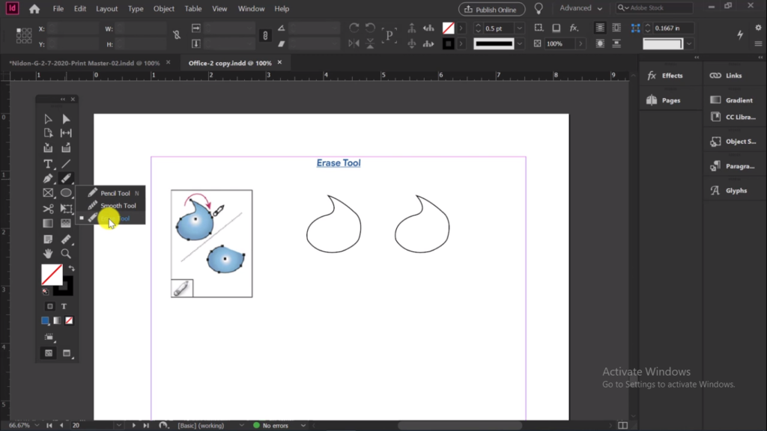
Task: Open the Layout menu
Action: (106, 9)
